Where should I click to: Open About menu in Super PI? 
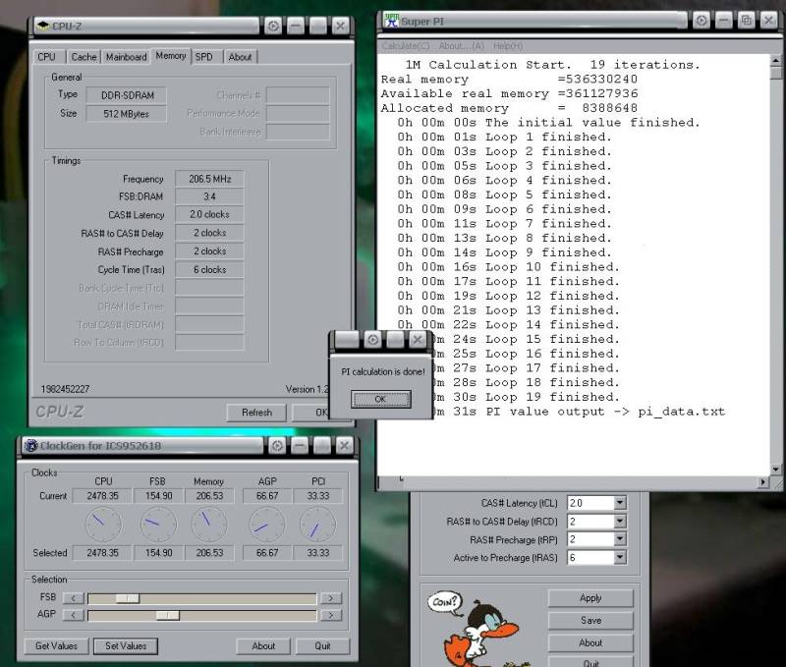[x=461, y=46]
